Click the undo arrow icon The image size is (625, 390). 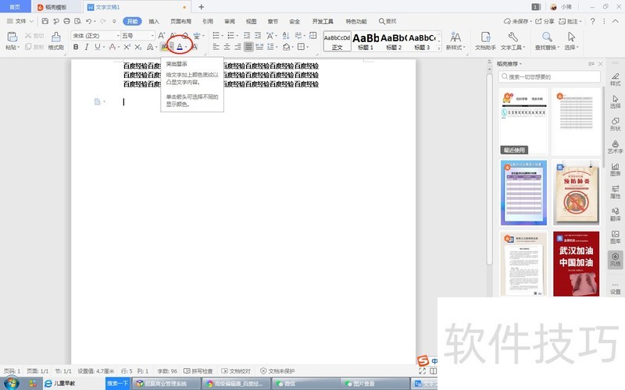point(89,22)
